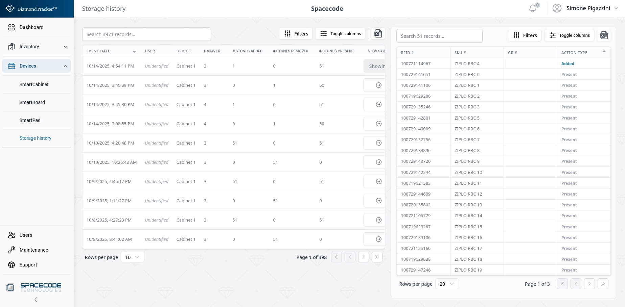The image size is (625, 307).
Task: Select the Dashboard icon in the sidebar
Action: tap(11, 27)
